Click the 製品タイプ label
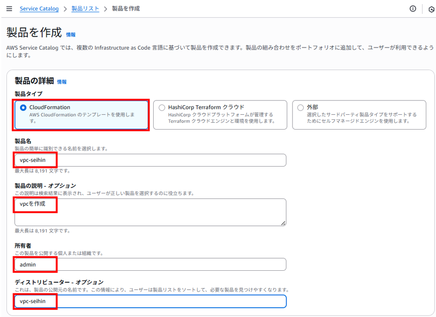The height and width of the screenshot is (317, 436). pyautogui.click(x=29, y=93)
